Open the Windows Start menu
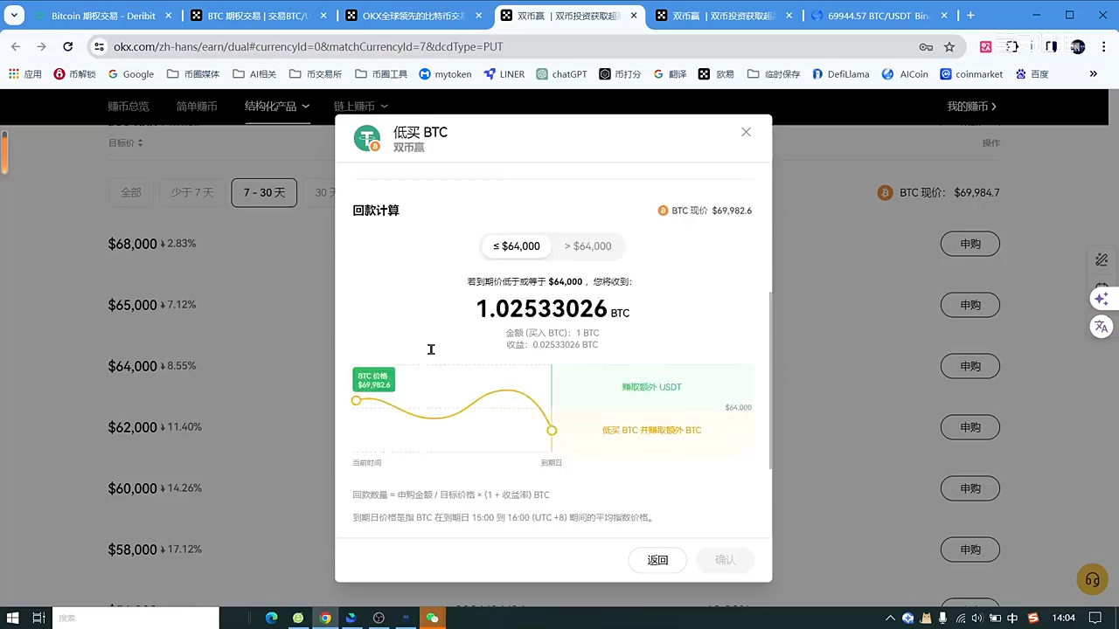The height and width of the screenshot is (629, 1119). tap(13, 618)
